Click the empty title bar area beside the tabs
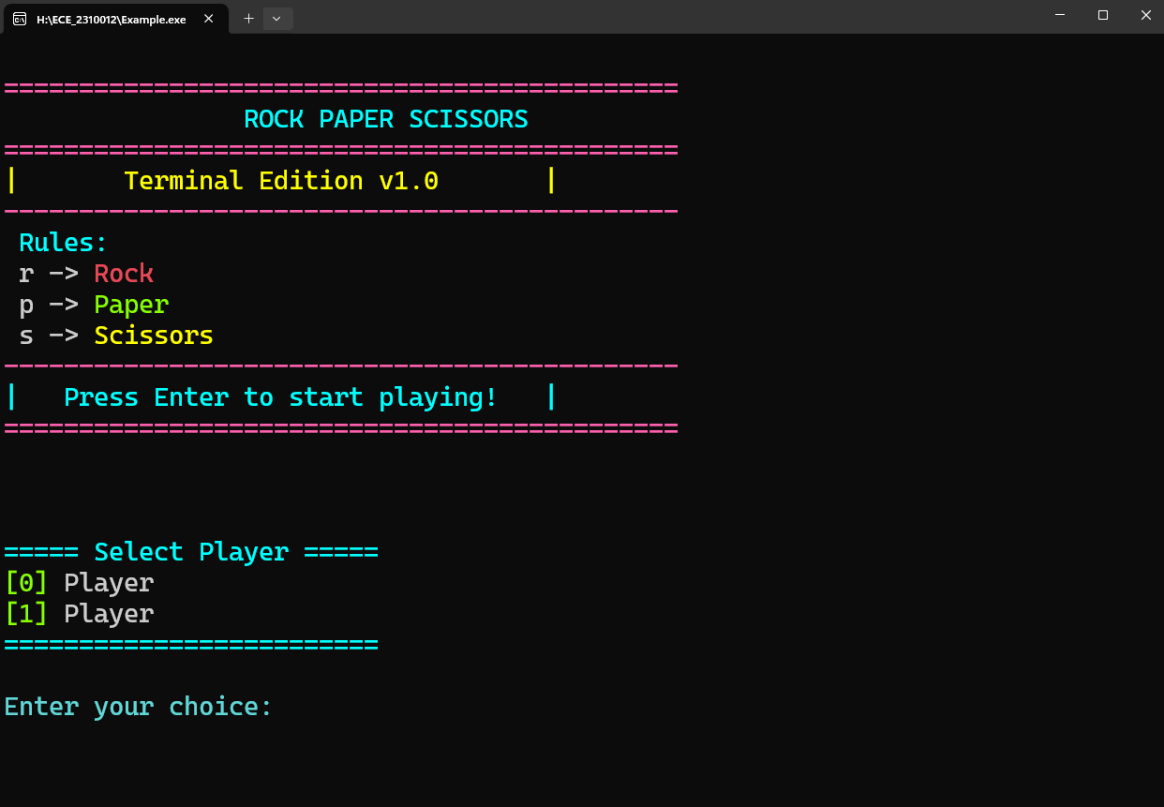Screen dimensions: 1164x807 656,17
